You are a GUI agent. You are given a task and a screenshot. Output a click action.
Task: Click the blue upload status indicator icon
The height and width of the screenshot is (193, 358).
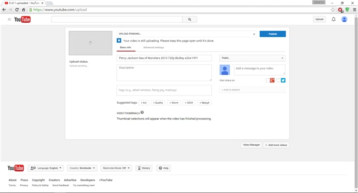click(x=119, y=41)
